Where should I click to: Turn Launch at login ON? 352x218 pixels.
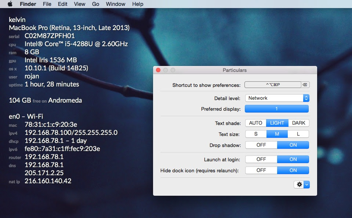point(293,159)
